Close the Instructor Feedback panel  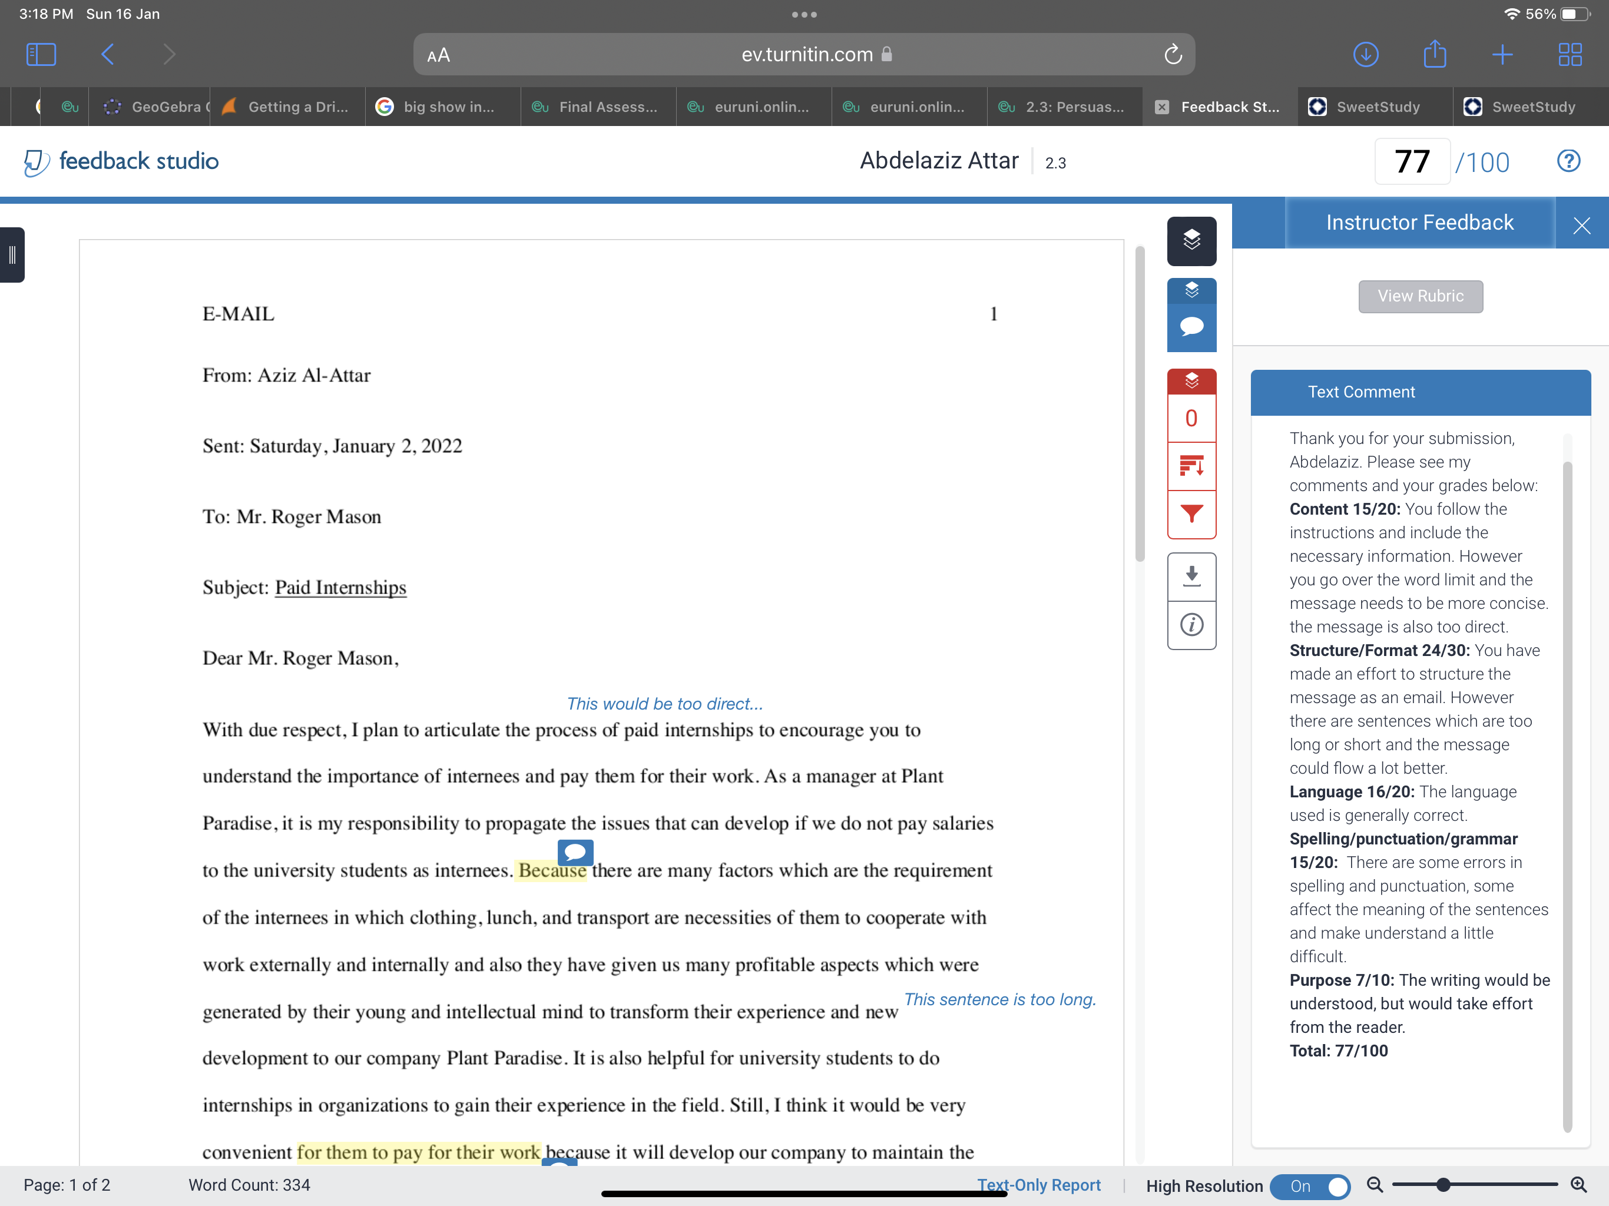pos(1581,225)
